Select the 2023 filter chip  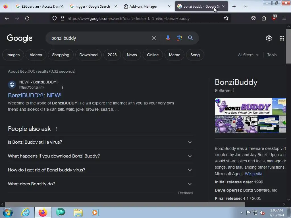pos(112,55)
